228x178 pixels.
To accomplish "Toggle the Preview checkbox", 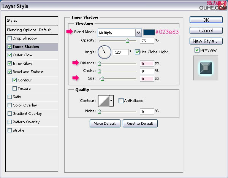I will (x=197, y=50).
